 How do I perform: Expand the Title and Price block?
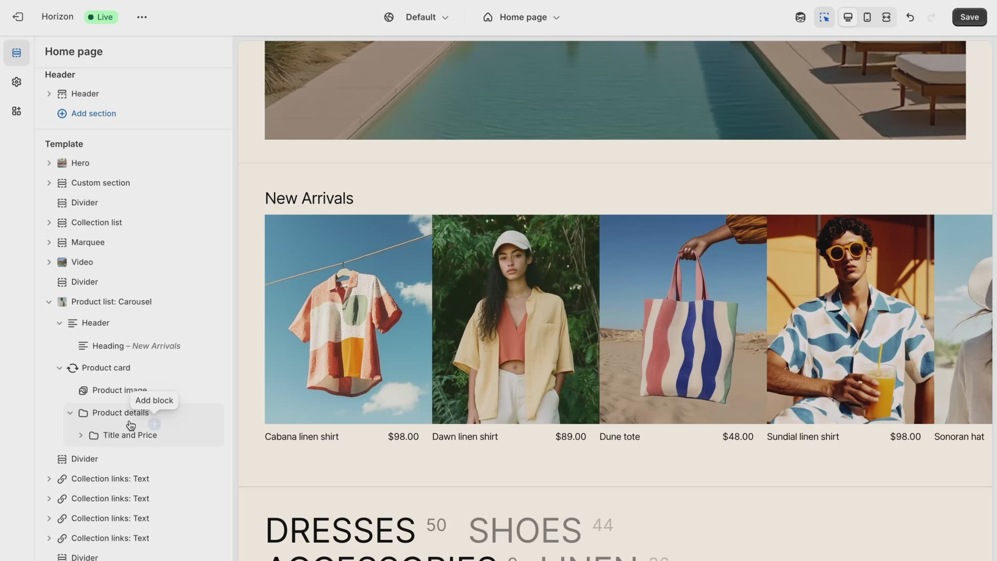80,435
